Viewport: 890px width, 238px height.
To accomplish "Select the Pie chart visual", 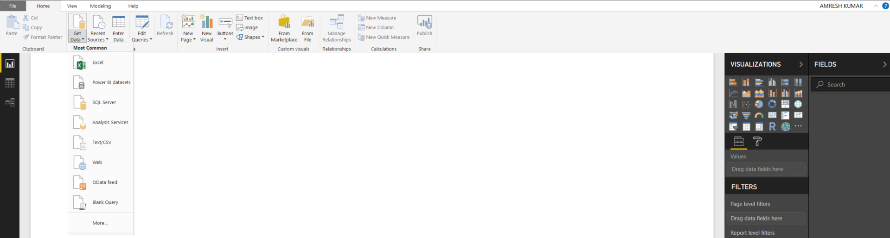I will coord(759,104).
